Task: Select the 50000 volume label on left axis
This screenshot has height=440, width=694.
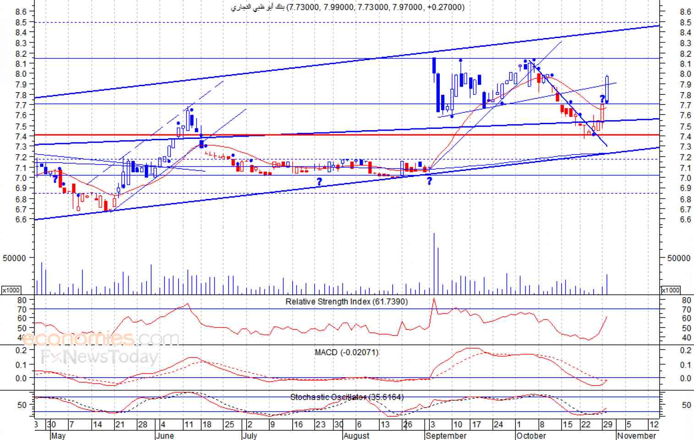Action: coord(14,258)
